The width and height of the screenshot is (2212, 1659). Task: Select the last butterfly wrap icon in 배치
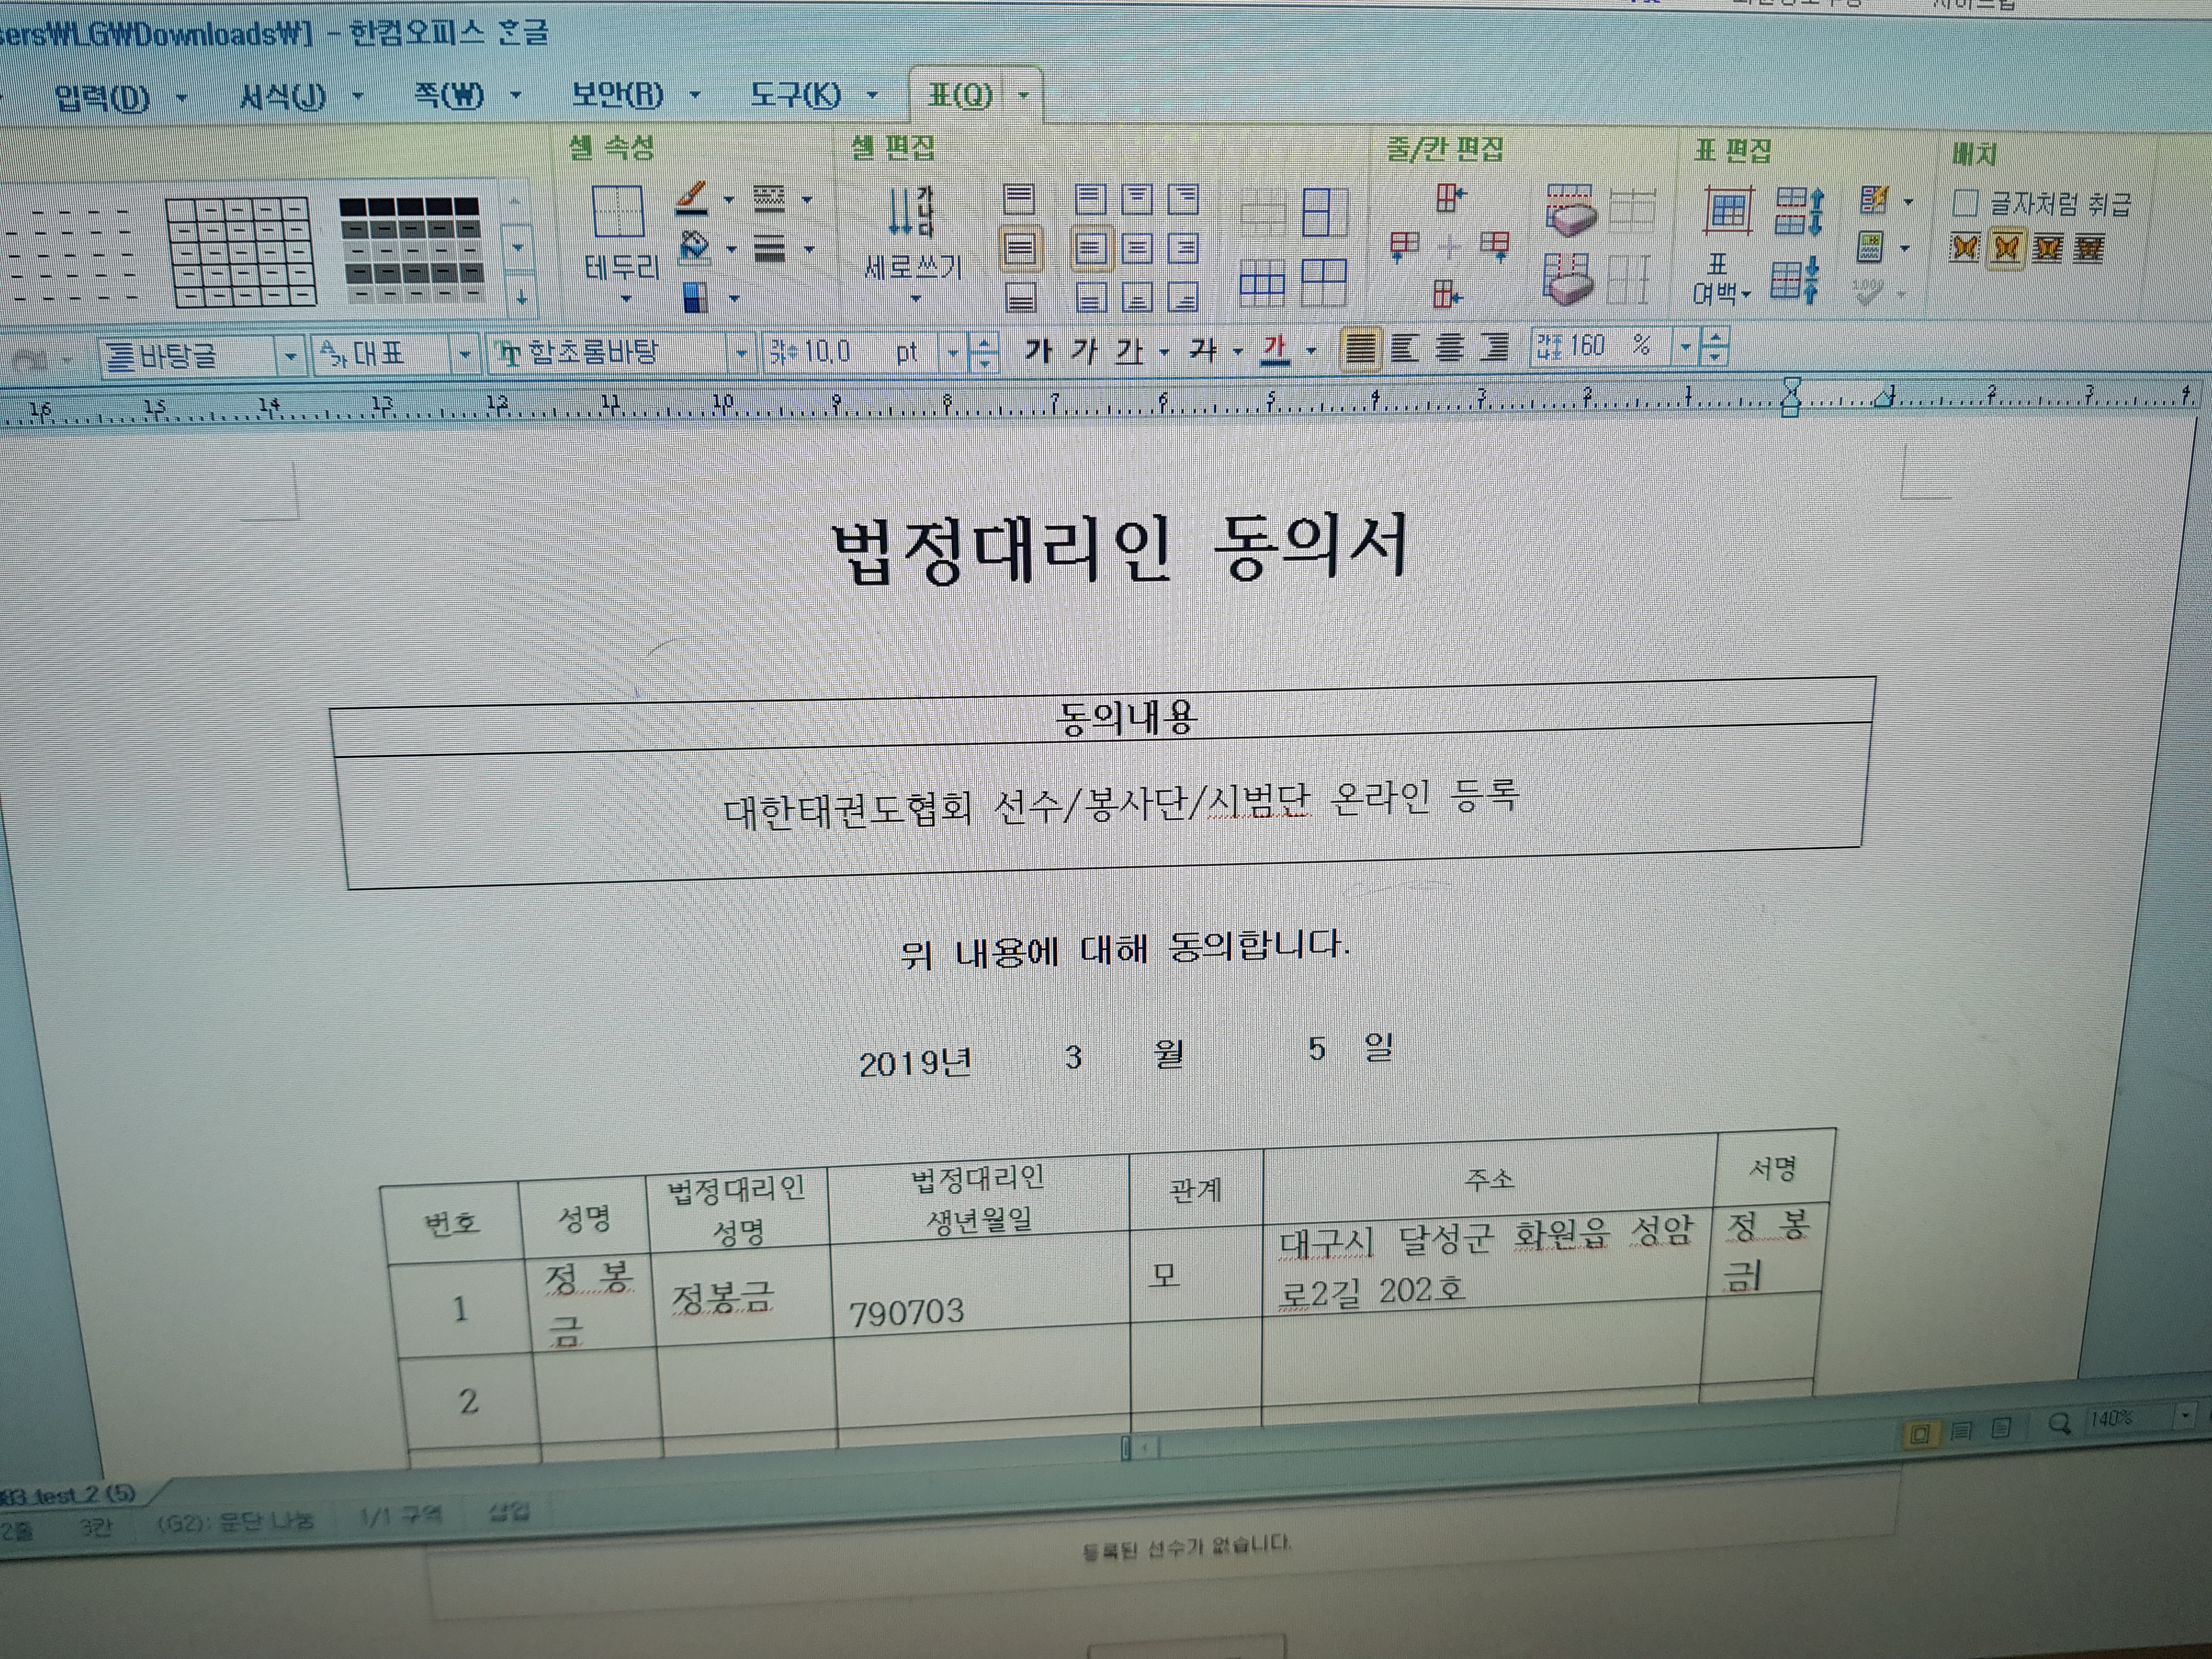coord(2088,248)
